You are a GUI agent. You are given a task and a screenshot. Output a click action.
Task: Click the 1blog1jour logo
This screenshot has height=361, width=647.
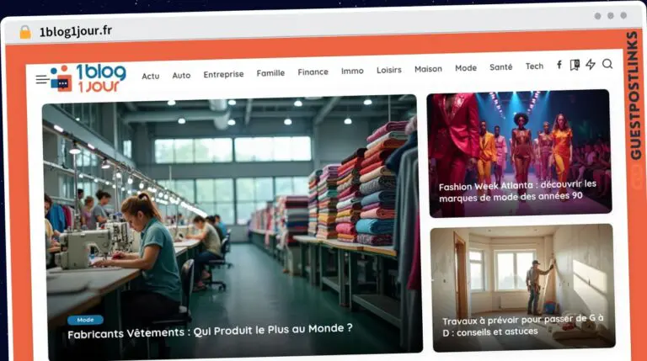coord(88,77)
